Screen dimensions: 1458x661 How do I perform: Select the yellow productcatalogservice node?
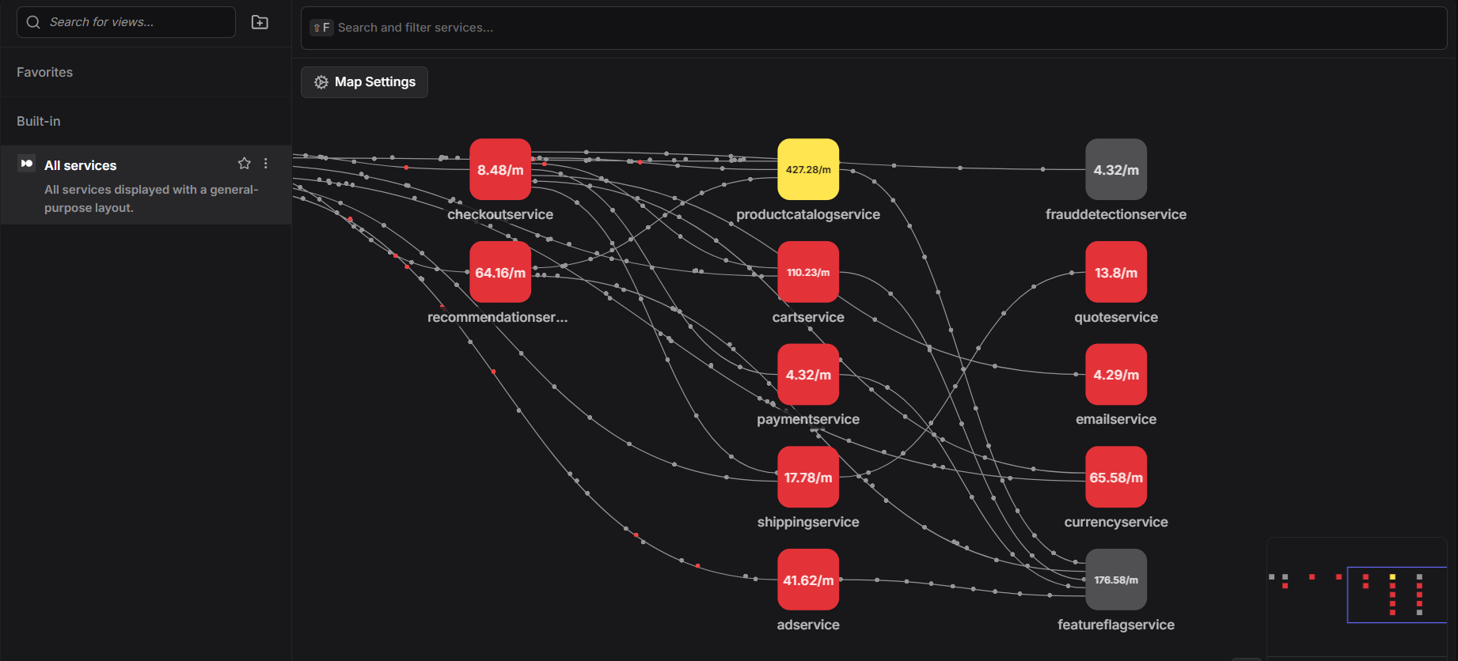click(808, 169)
